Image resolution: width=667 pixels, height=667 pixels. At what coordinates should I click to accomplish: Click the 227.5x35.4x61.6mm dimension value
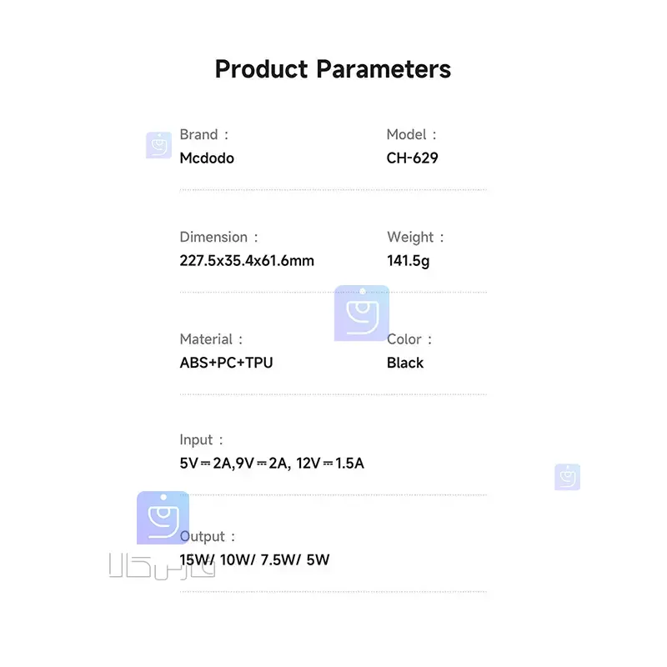[x=247, y=260]
